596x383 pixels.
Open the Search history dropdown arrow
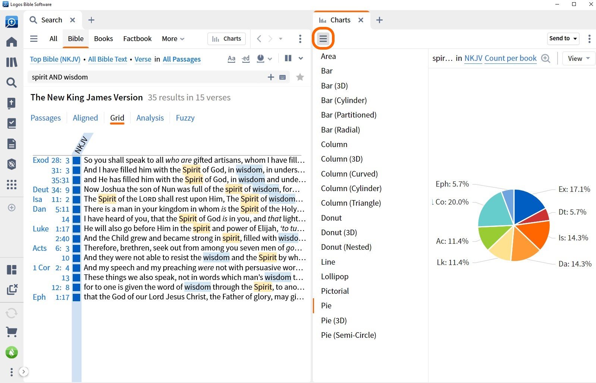280,39
